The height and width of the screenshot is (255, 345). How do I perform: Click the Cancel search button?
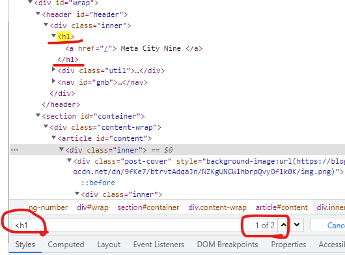click(x=328, y=225)
